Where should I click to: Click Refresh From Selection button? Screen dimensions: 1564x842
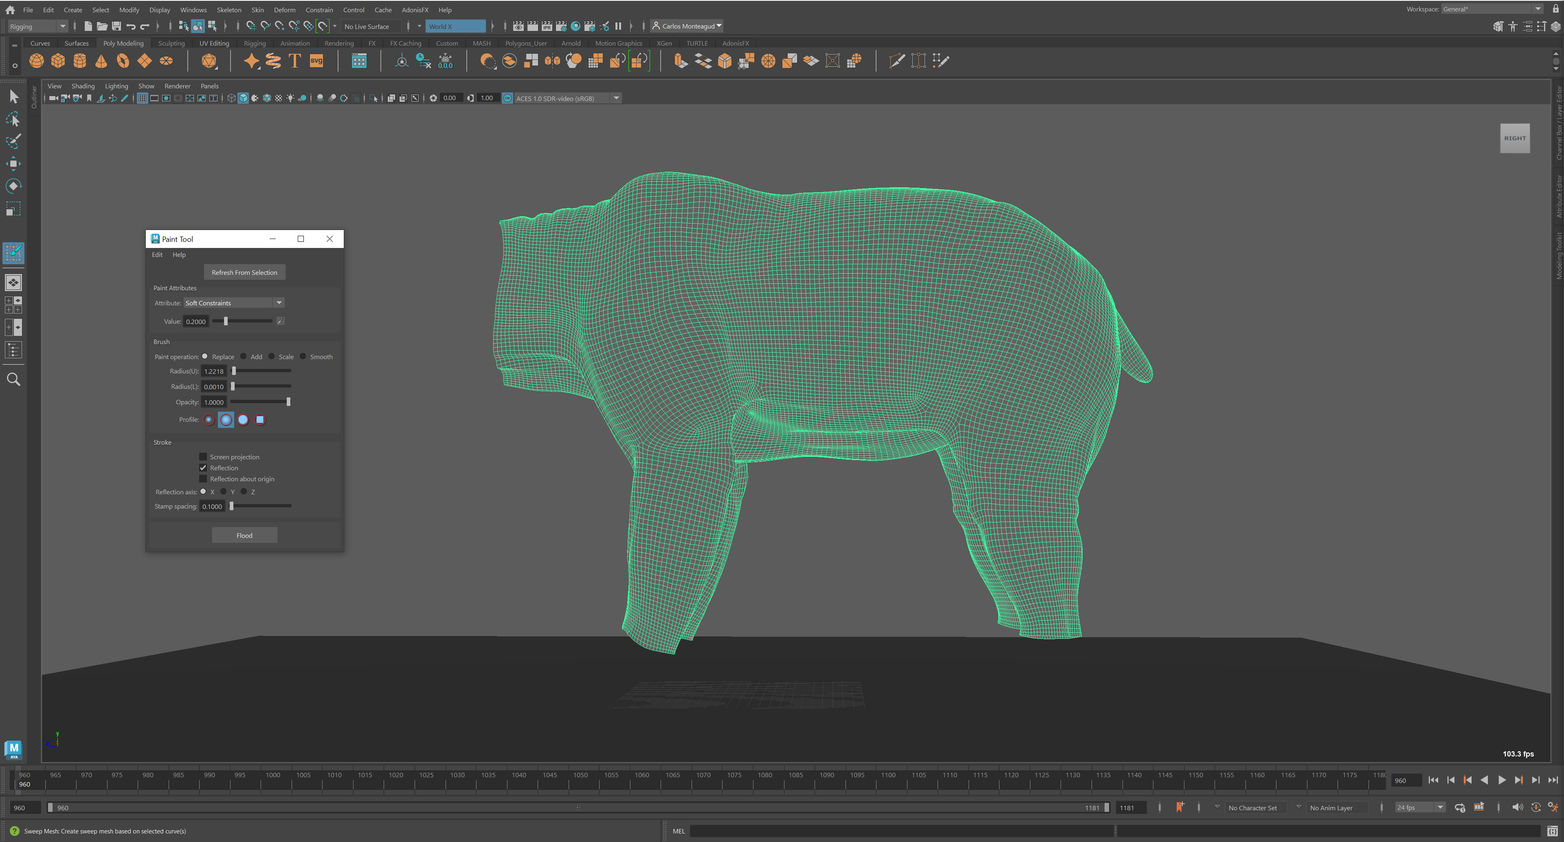[244, 272]
